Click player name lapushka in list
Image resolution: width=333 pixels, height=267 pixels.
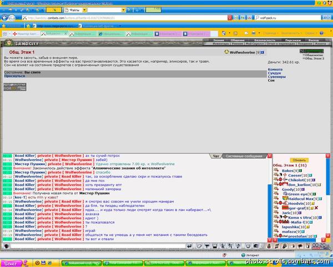(x=290, y=227)
